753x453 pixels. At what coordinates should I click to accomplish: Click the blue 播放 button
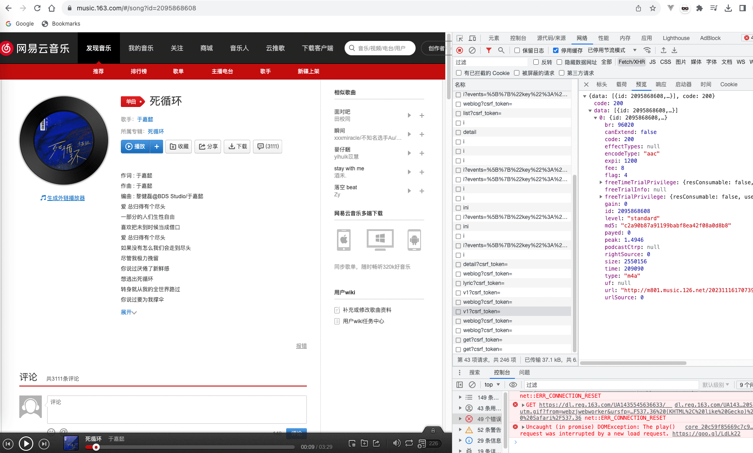(136, 147)
